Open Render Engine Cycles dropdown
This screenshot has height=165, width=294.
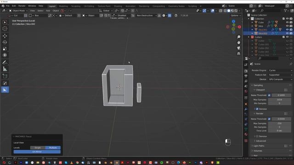(x=280, y=70)
